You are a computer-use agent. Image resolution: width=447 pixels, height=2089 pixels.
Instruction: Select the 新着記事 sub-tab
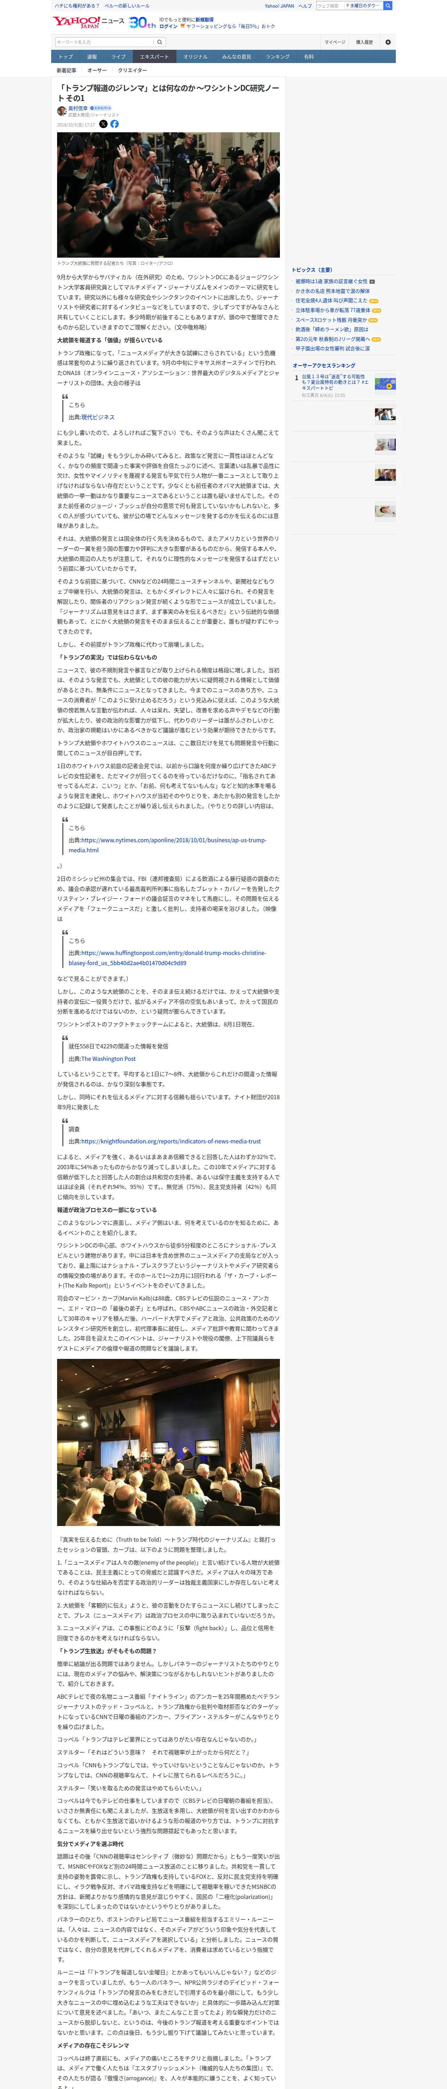click(x=66, y=71)
